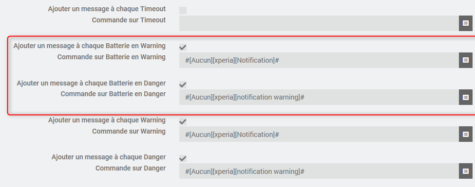The height and width of the screenshot is (187, 475).
Task: Open command picker for Commande sur Warning
Action: (x=466, y=134)
